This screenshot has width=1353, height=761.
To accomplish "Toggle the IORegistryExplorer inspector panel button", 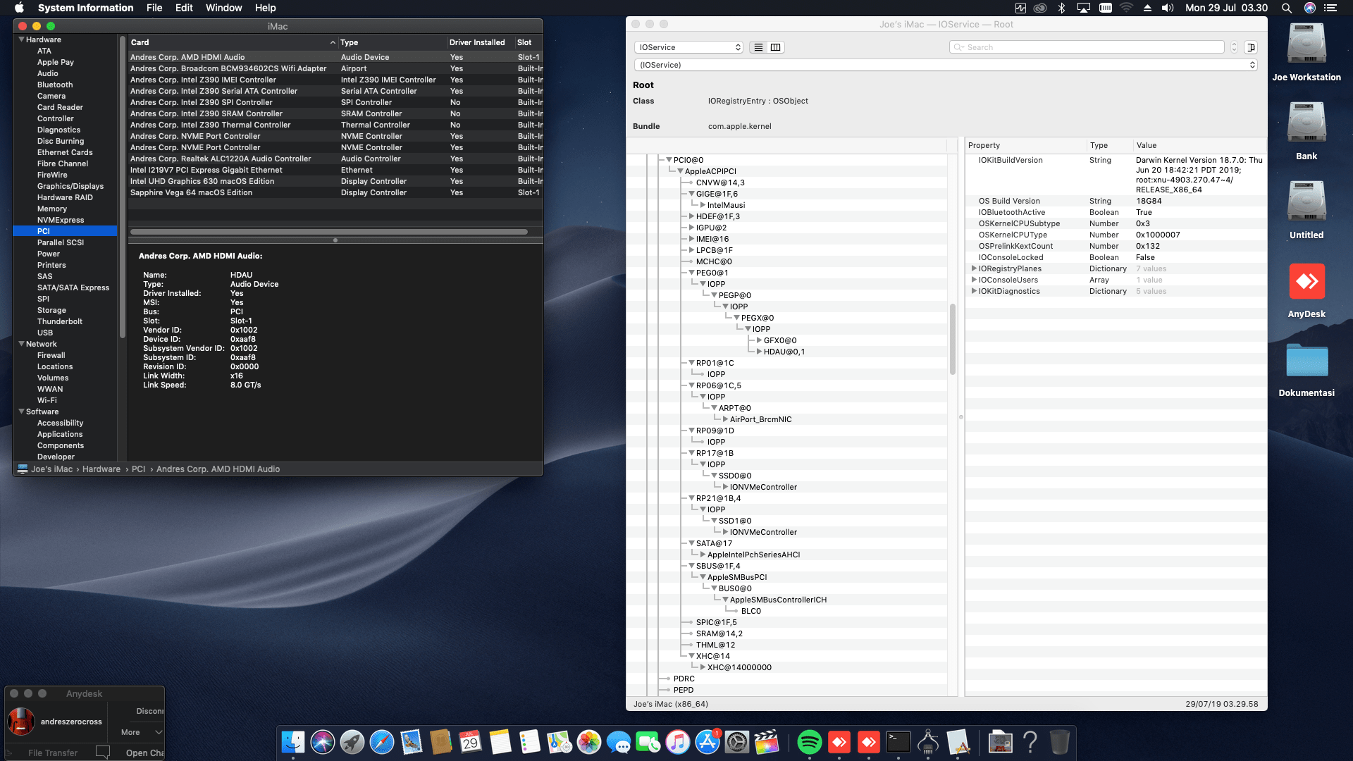I will click(x=1251, y=47).
